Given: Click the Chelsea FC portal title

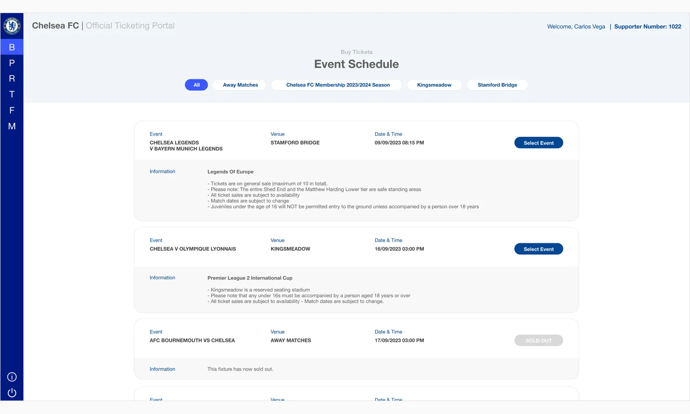Looking at the screenshot, I should (x=55, y=26).
